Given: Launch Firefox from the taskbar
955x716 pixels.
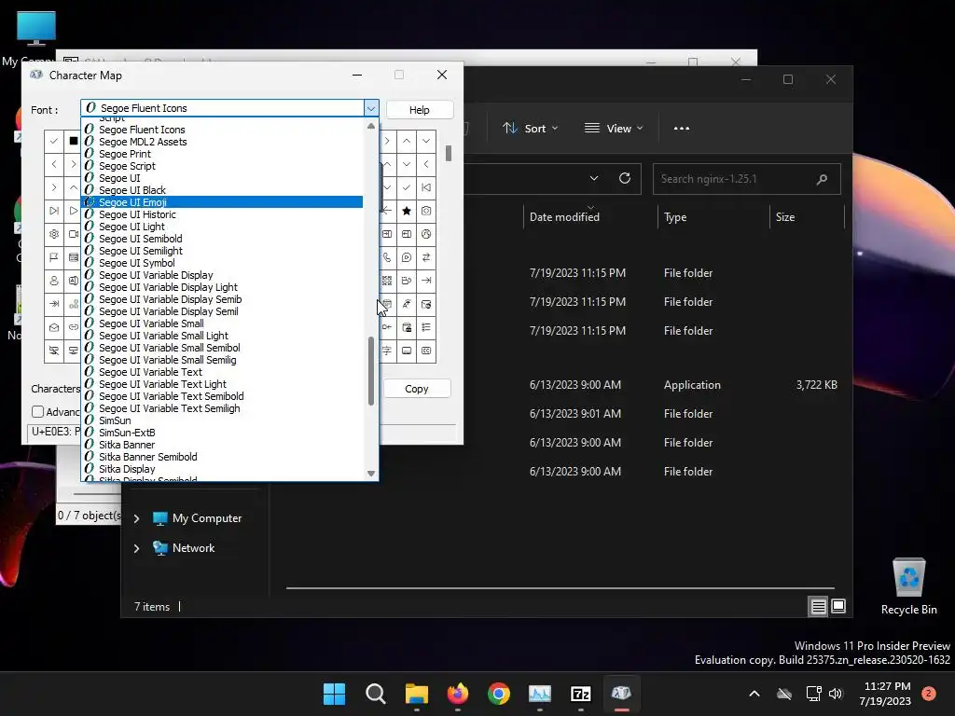Looking at the screenshot, I should point(457,694).
